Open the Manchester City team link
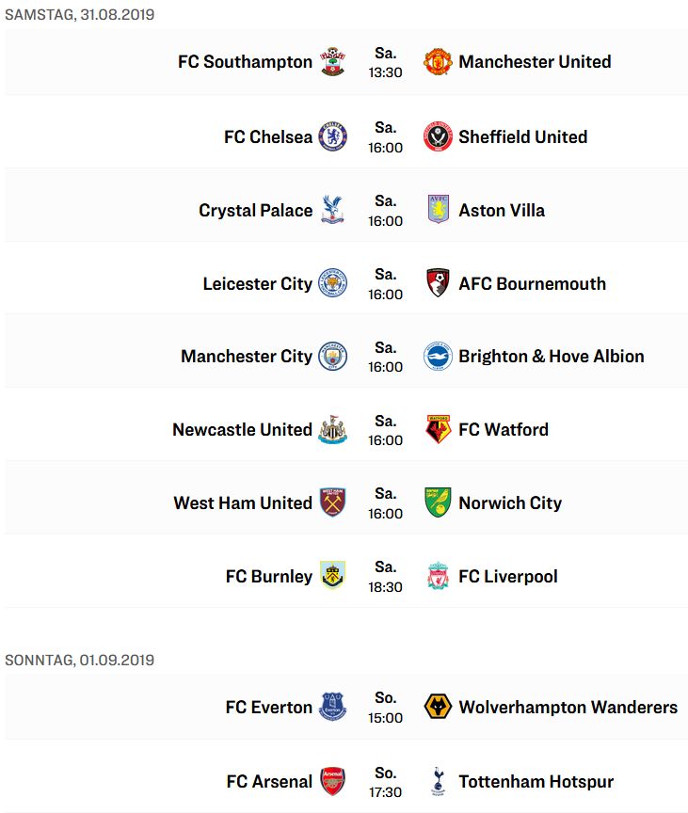Image resolution: width=688 pixels, height=813 pixels. click(247, 357)
